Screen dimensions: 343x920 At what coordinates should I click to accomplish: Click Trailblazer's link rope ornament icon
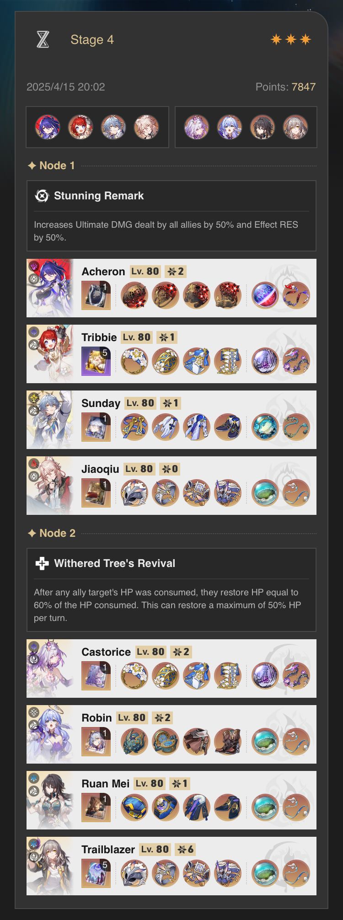tap(296, 873)
